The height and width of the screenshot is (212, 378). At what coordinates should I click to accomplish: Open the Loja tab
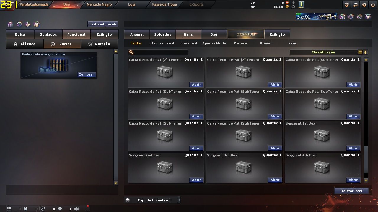[132, 4]
